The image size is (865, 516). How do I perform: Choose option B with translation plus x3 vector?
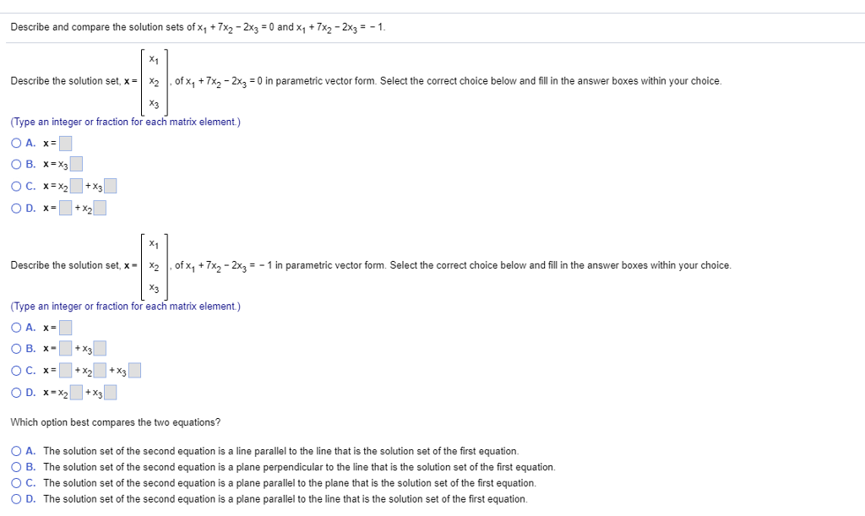click(16, 348)
